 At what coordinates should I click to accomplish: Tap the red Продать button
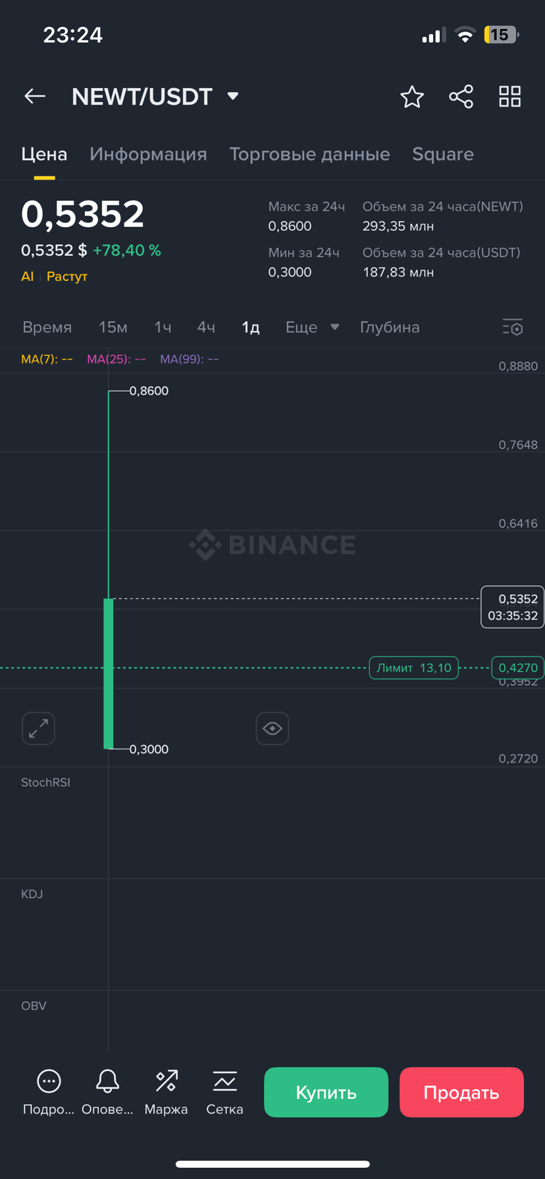tap(461, 1092)
